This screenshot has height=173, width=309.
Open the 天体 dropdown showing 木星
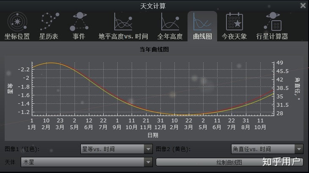coord(87,162)
